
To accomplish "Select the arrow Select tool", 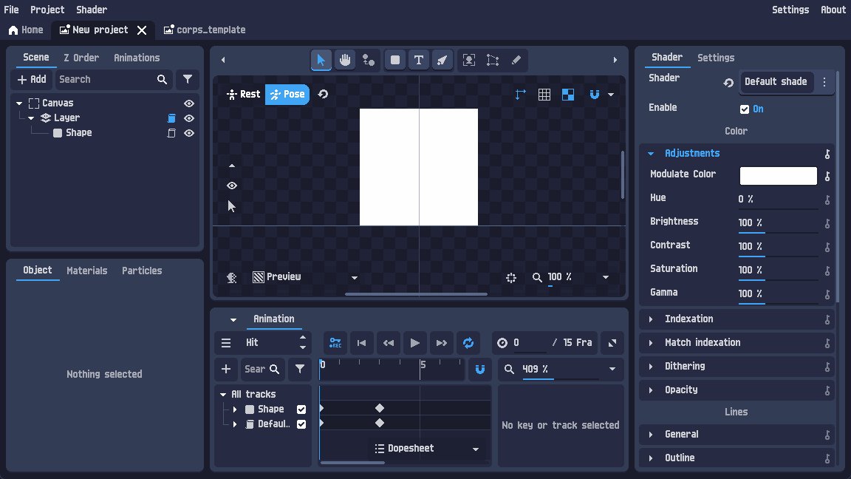I will coord(321,60).
